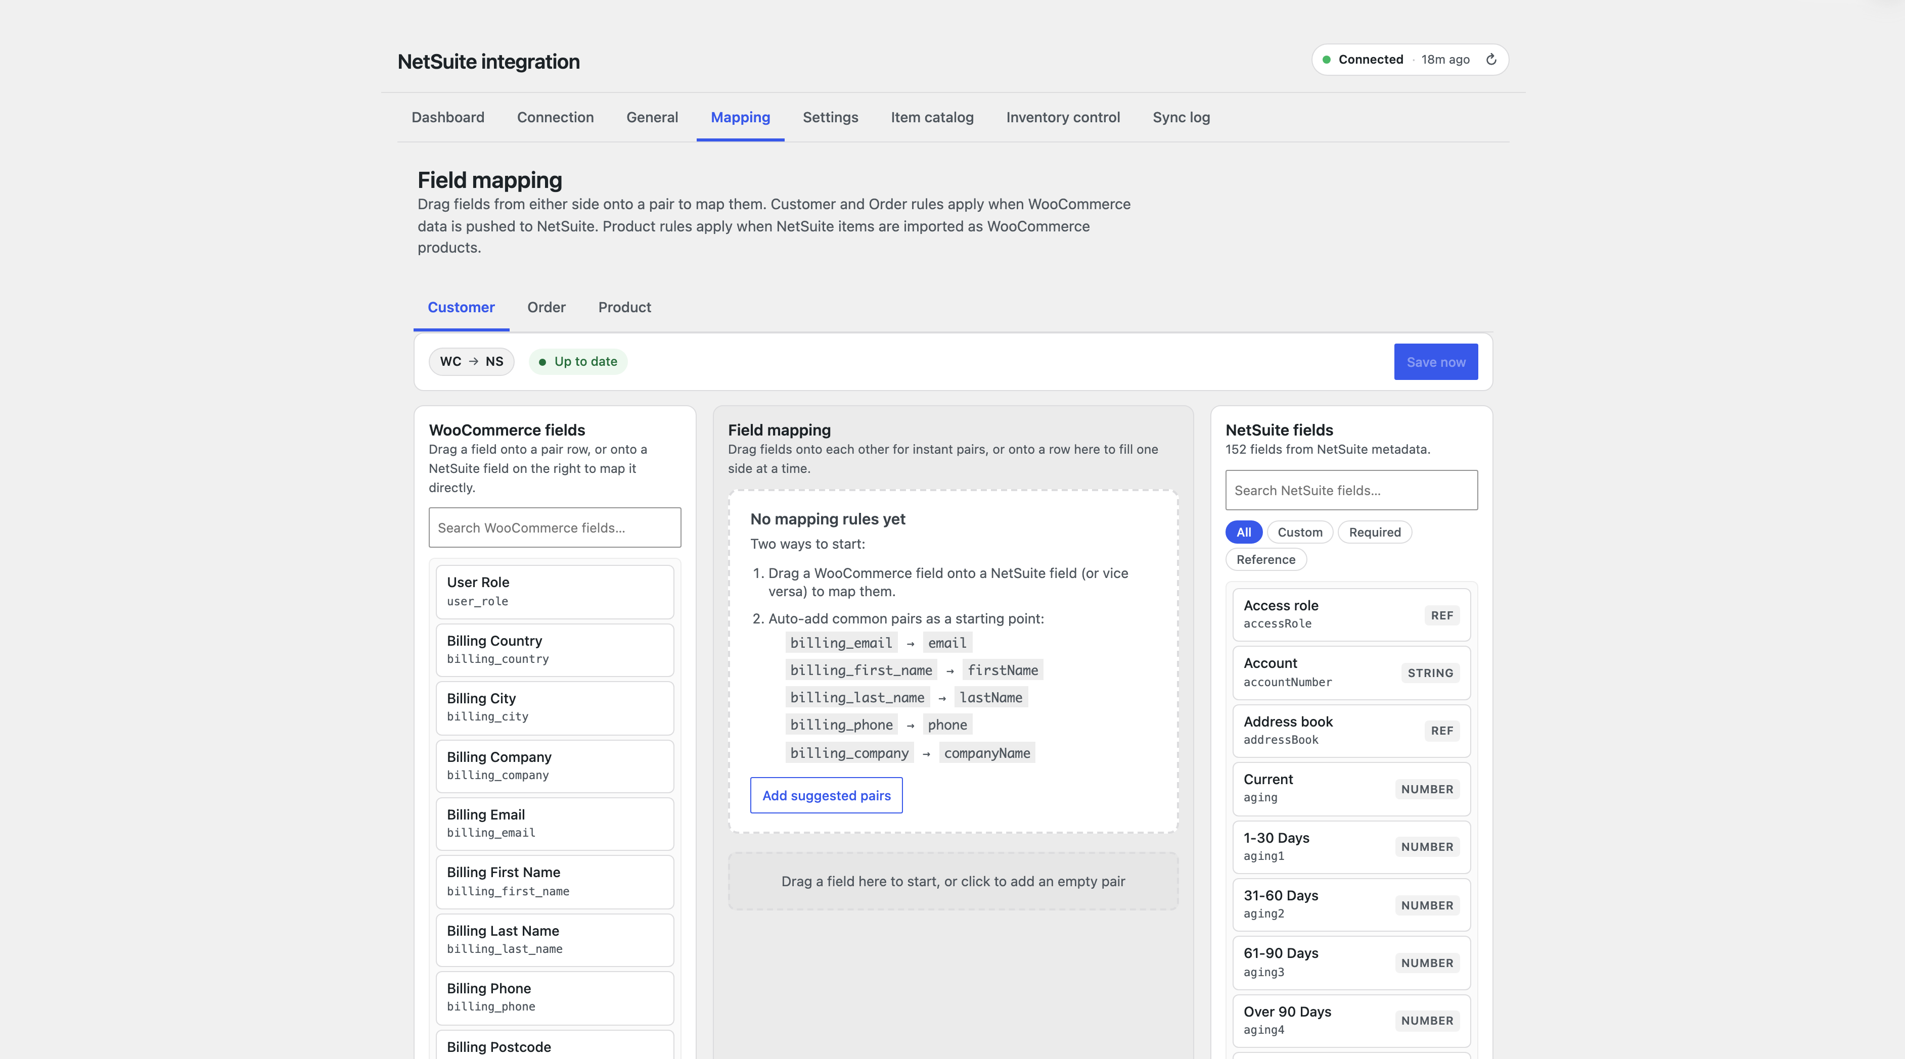Viewport: 1905px width, 1059px height.
Task: Select the Billing First Name field card
Action: [x=555, y=882]
